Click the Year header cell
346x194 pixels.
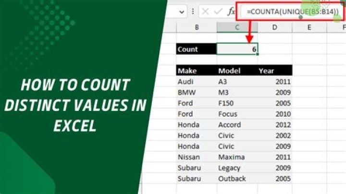275,71
